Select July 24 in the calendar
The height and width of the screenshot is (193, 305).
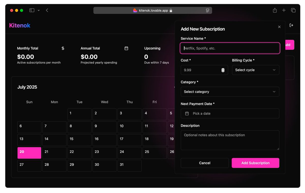coord(130,153)
